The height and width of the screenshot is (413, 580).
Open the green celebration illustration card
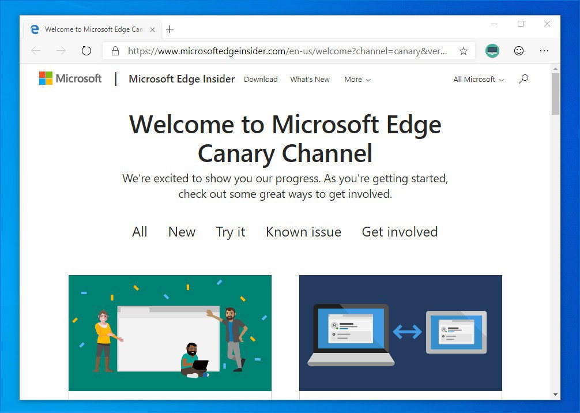[x=170, y=333]
